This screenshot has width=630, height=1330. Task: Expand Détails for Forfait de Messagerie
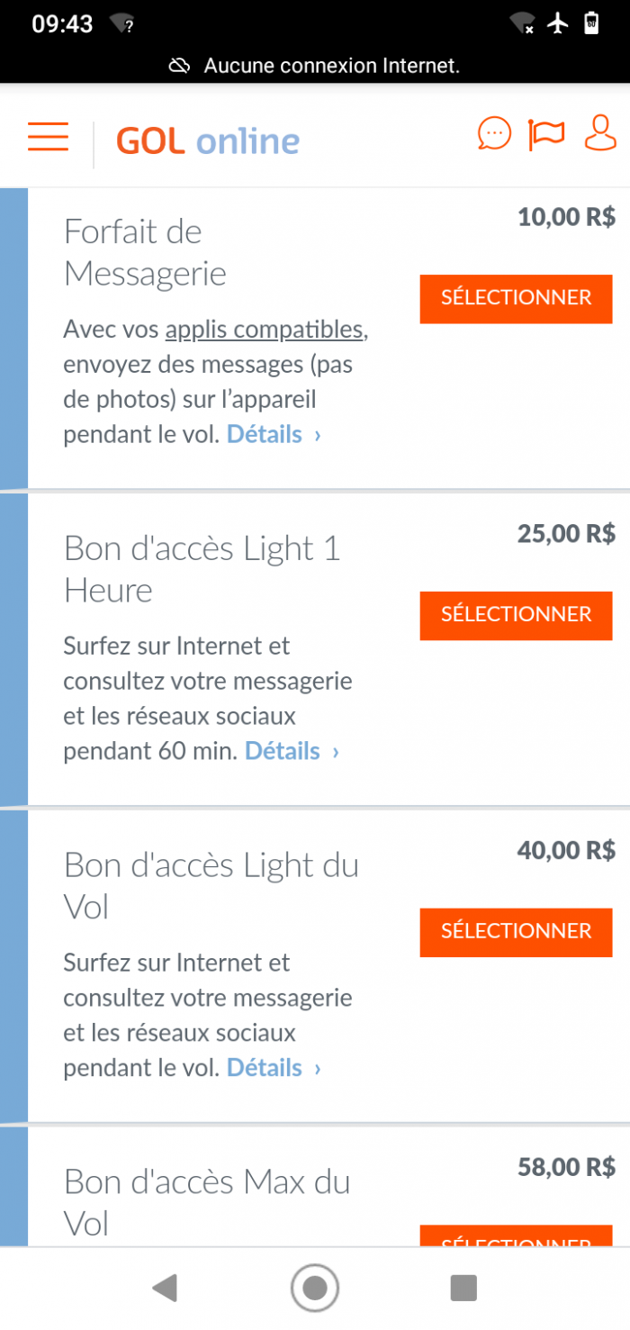click(273, 435)
